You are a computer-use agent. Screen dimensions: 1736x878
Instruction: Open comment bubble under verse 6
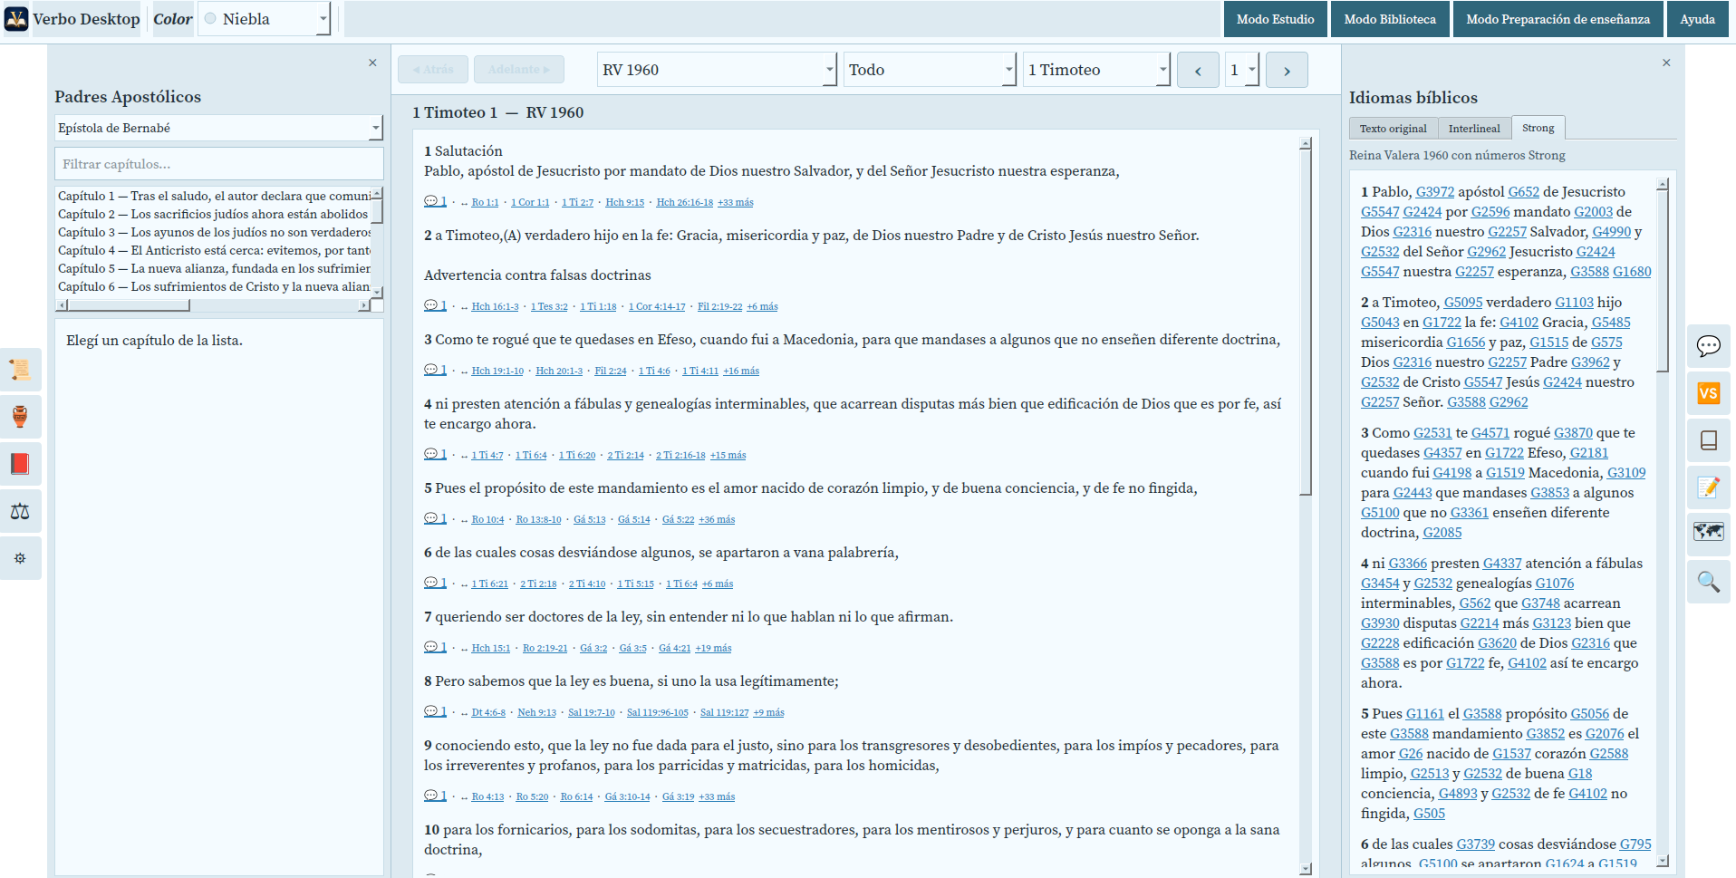[435, 583]
